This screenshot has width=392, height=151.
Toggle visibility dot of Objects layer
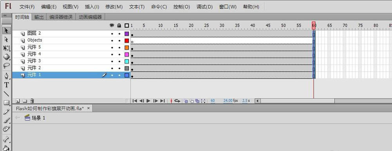112,41
